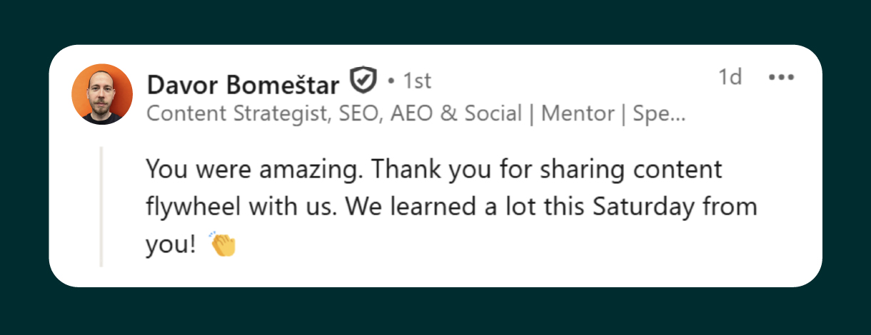Click the bullet separator before 1st
The width and height of the screenshot is (871, 335).
coord(391,82)
